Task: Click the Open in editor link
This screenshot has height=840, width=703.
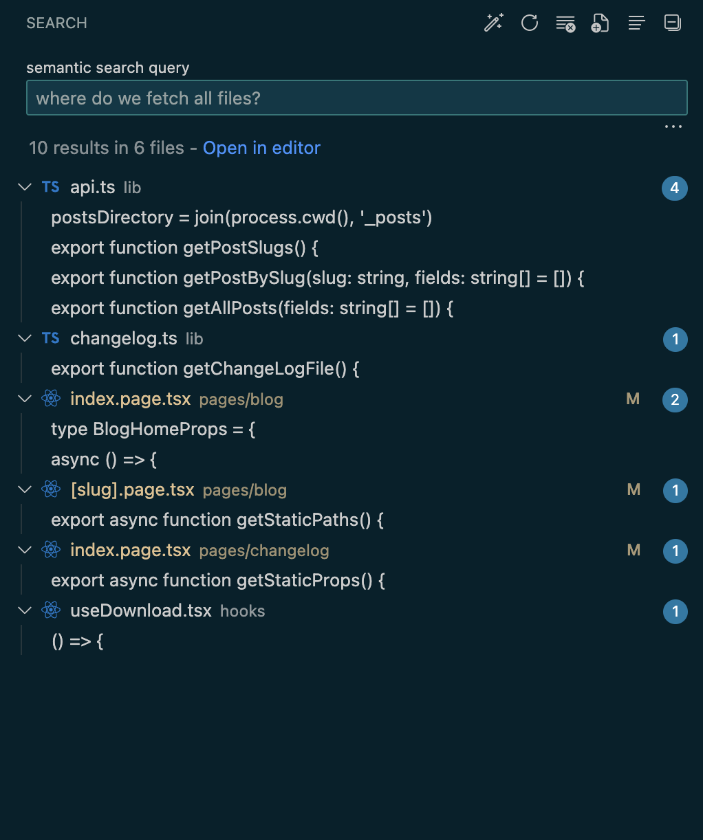Action: pos(261,148)
